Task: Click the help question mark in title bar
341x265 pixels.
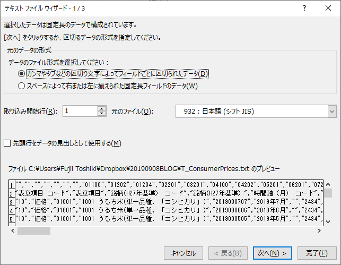Action: click(304, 8)
